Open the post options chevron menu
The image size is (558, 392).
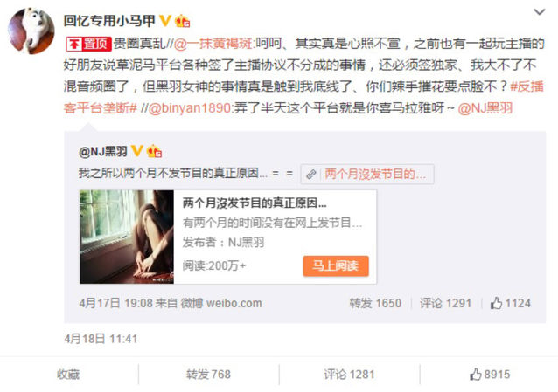coord(539,12)
